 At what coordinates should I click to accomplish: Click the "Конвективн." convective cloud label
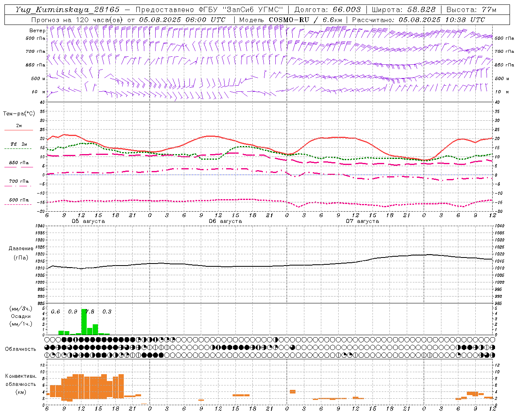(21, 376)
